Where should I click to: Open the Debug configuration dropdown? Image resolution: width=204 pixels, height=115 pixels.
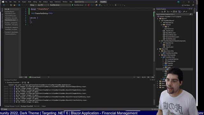(x=33, y=5)
